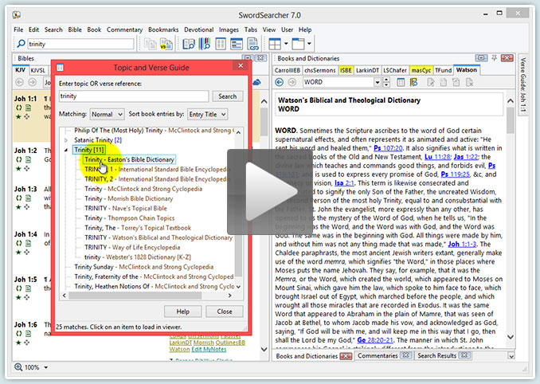Open the bottom tabs overflow dropdown in Books panel
The width and height of the screenshot is (540, 384).
click(511, 356)
